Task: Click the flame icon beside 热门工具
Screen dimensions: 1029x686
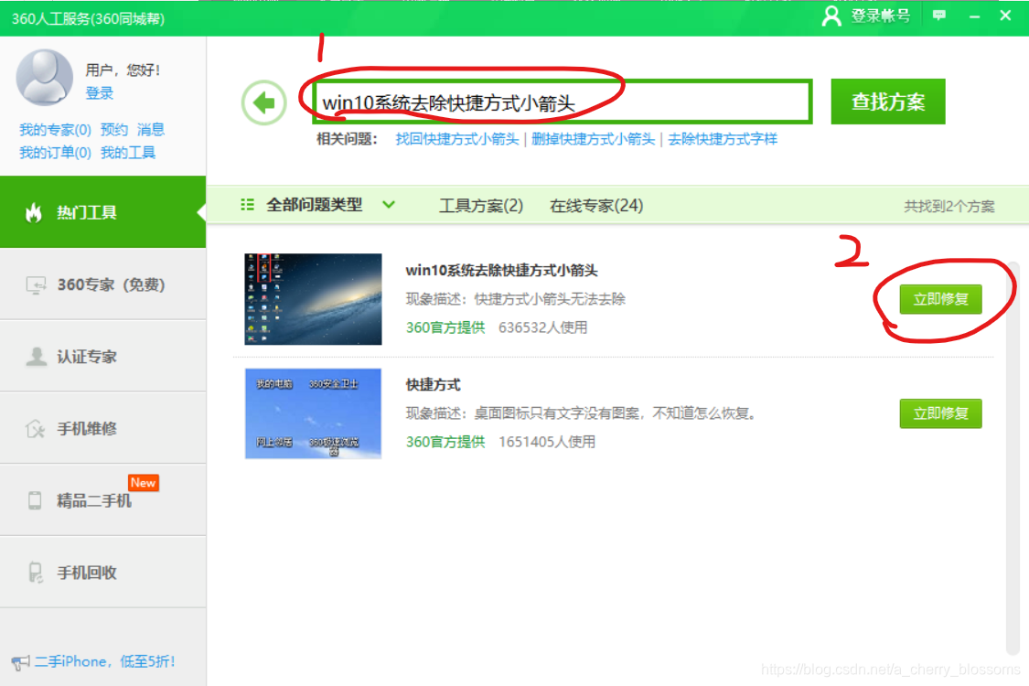Action: [x=34, y=212]
